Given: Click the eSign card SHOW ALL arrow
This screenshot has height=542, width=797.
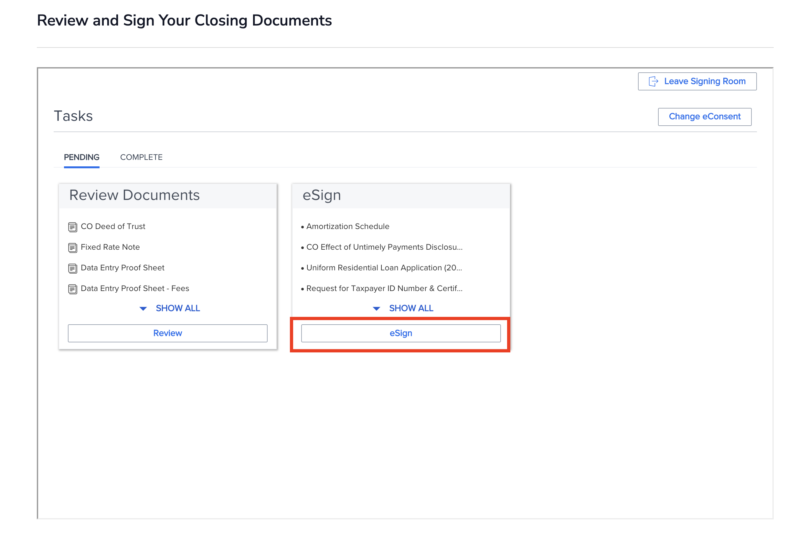Looking at the screenshot, I should tap(376, 308).
